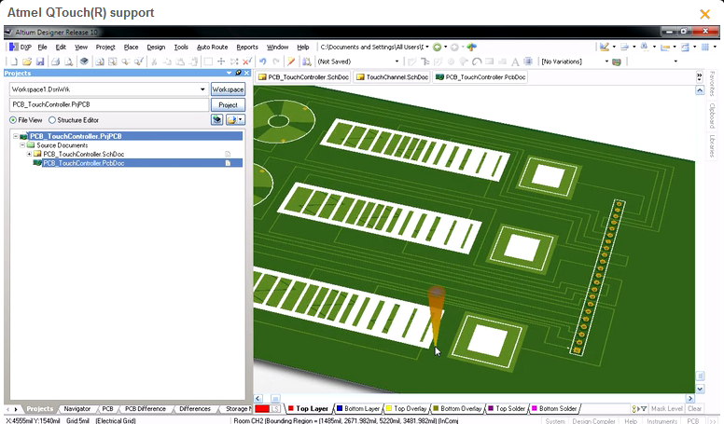Click the PCB_TouchController.PrjPCB project name field

[109, 104]
